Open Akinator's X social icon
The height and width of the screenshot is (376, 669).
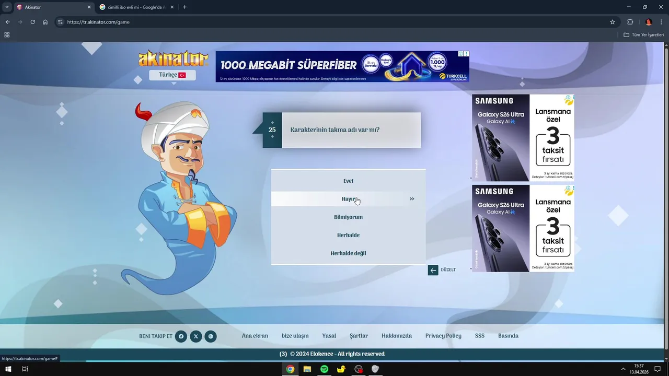pyautogui.click(x=195, y=336)
